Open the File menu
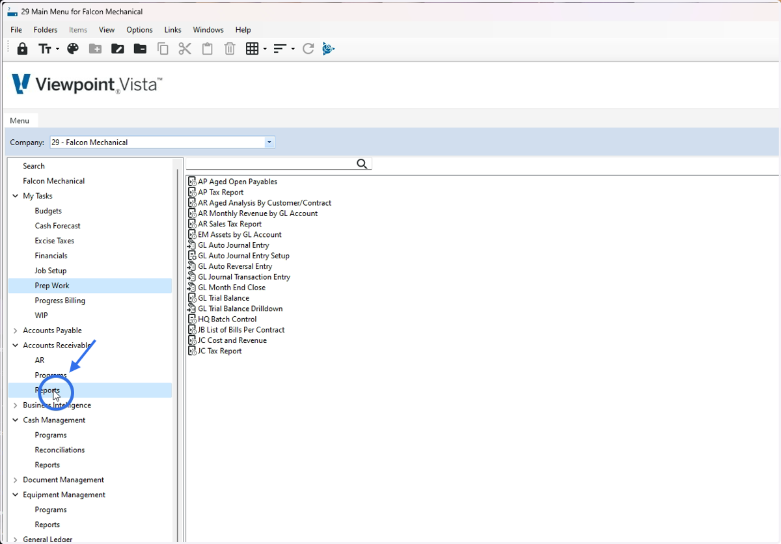This screenshot has height=544, width=781. 16,30
